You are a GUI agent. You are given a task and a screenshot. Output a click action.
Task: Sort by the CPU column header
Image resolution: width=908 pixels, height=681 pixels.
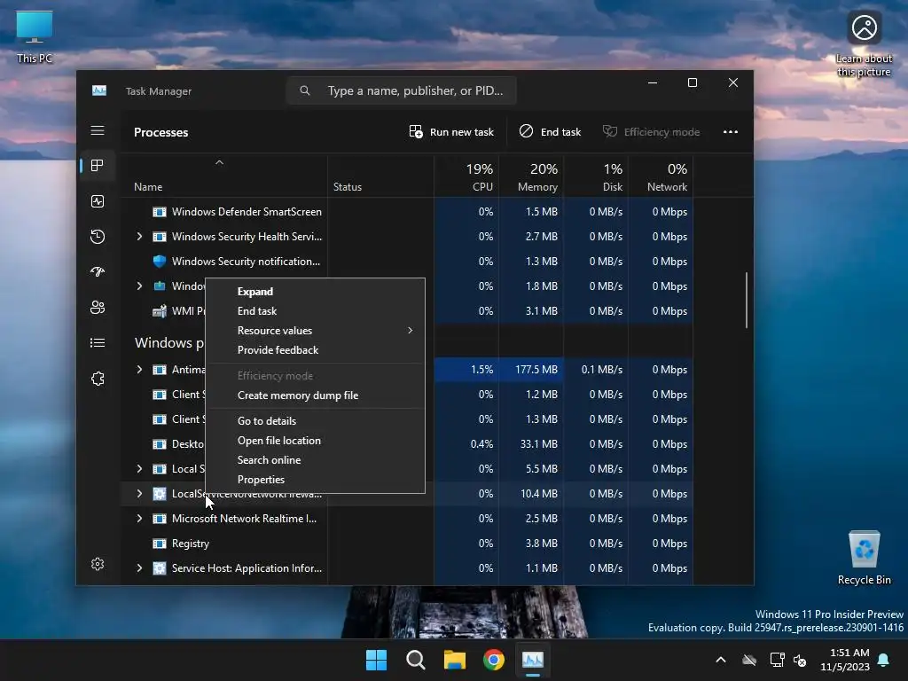(466, 176)
